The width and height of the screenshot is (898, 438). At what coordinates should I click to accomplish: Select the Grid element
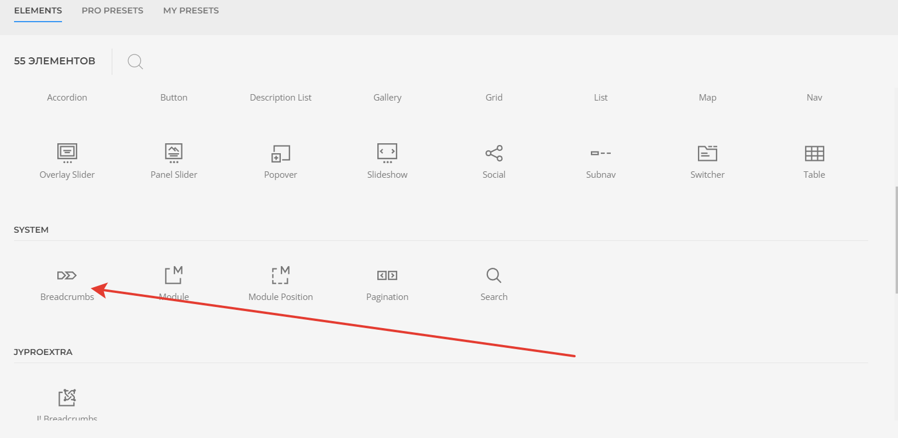pos(494,98)
